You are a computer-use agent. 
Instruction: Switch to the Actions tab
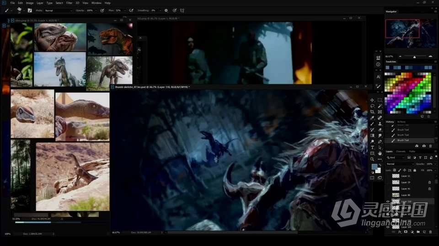pyautogui.click(x=401, y=122)
